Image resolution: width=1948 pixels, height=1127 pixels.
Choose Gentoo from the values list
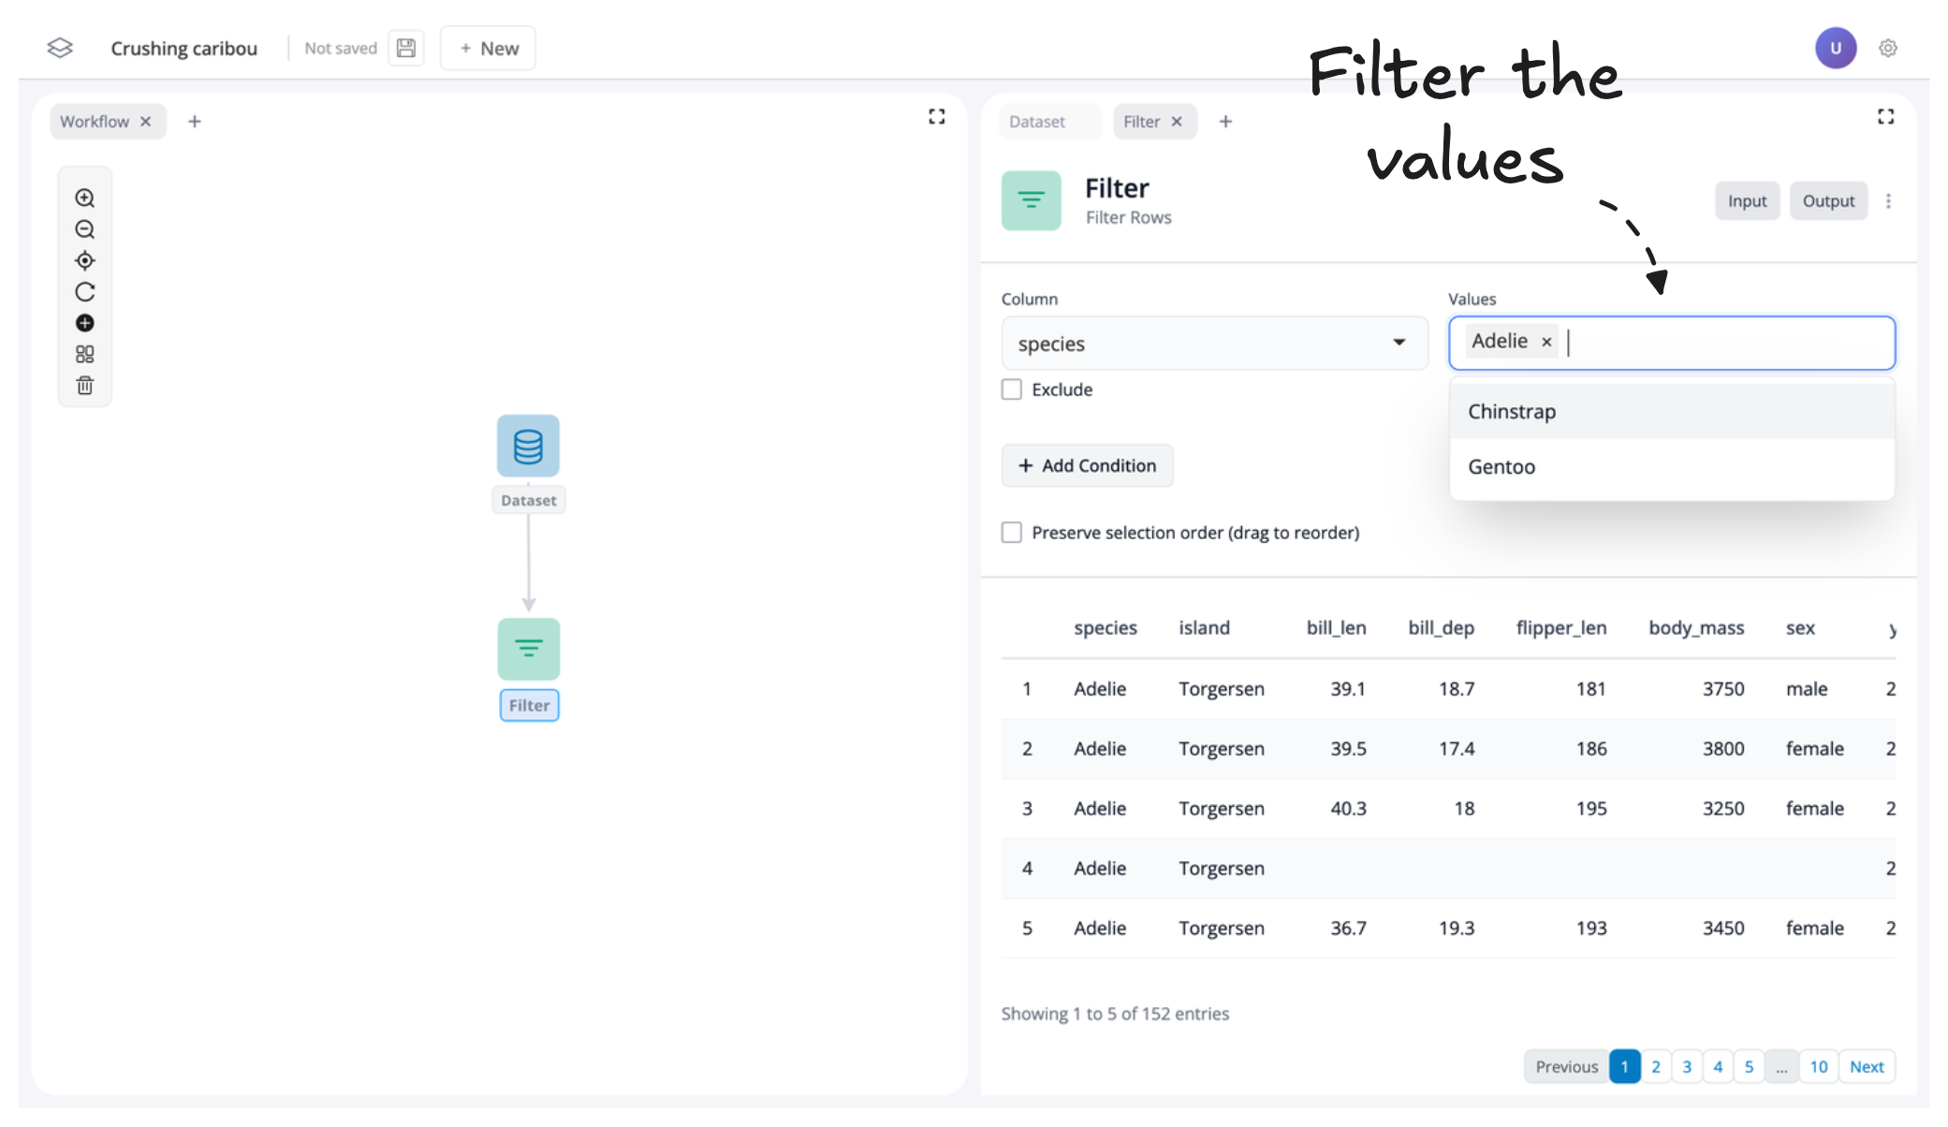tap(1501, 467)
